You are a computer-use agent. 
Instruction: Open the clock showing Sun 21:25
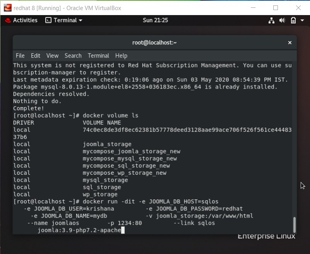click(x=155, y=20)
